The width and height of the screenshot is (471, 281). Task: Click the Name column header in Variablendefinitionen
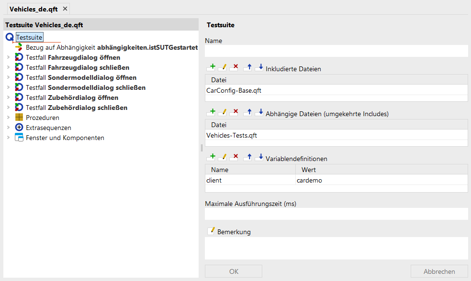(250, 170)
